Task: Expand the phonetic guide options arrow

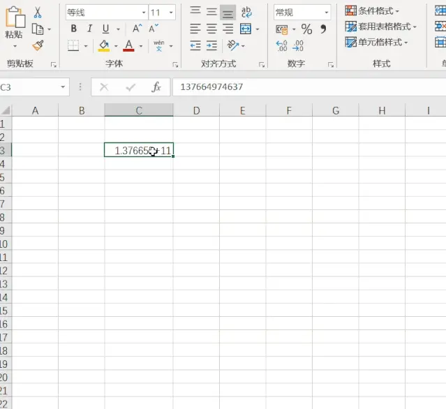Action: click(x=171, y=46)
